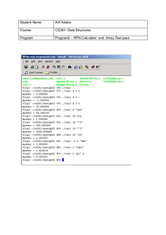
Task: Click the 'Answer = 100.000000' line
Action: (x=36, y=125)
